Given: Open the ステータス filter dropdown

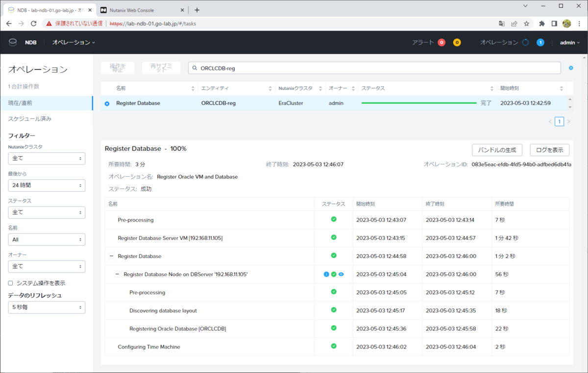Looking at the screenshot, I should click(47, 212).
